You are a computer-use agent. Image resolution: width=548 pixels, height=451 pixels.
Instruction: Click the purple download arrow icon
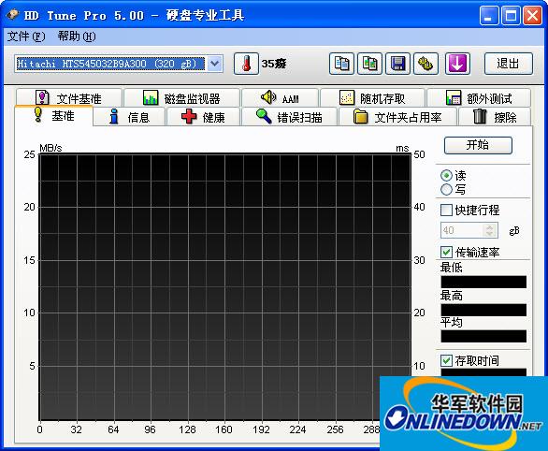click(457, 64)
